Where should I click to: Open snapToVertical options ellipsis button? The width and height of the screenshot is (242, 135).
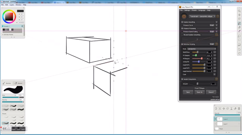coord(215,71)
